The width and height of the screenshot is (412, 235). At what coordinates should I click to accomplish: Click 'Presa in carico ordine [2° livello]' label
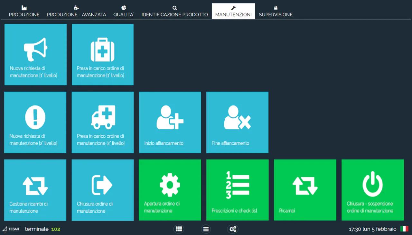pos(101,140)
